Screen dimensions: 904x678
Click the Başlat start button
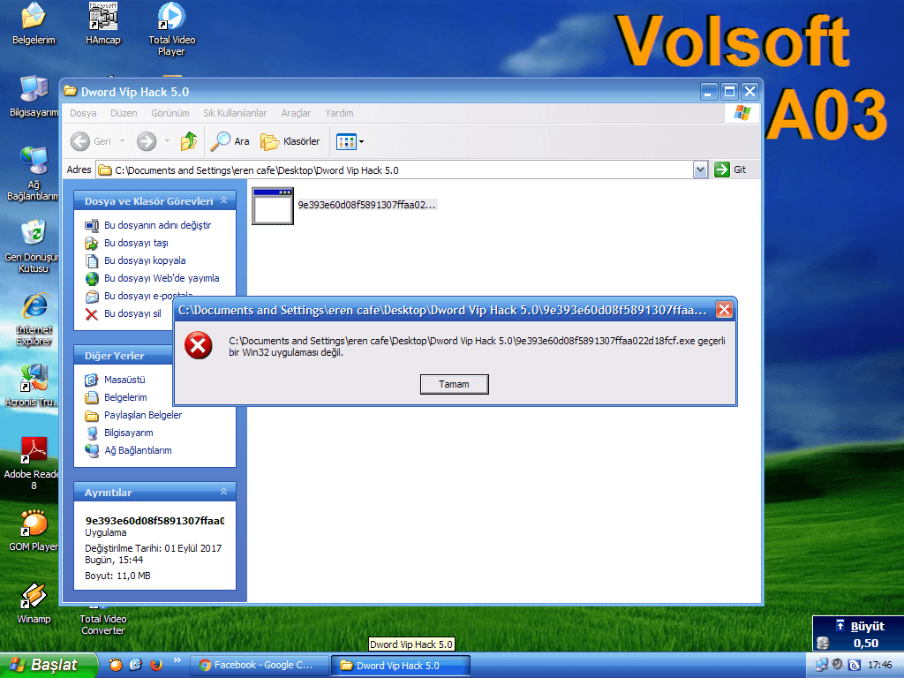pyautogui.click(x=48, y=665)
